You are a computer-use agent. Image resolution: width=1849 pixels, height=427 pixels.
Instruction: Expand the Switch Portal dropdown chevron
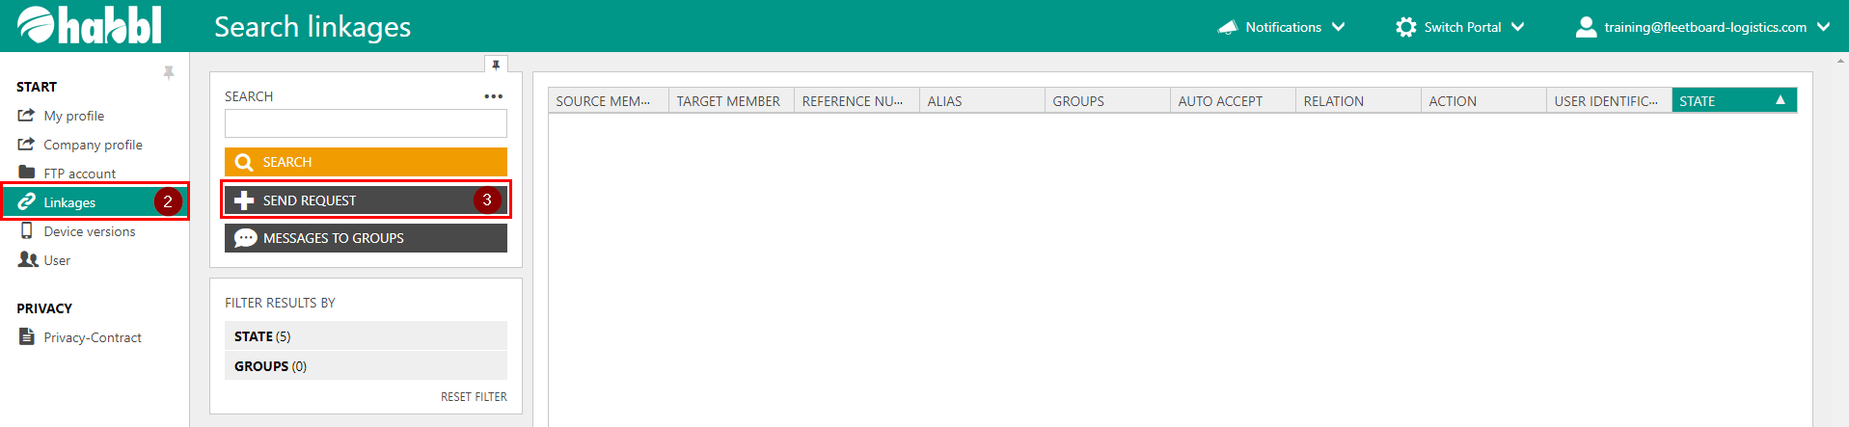(x=1518, y=27)
